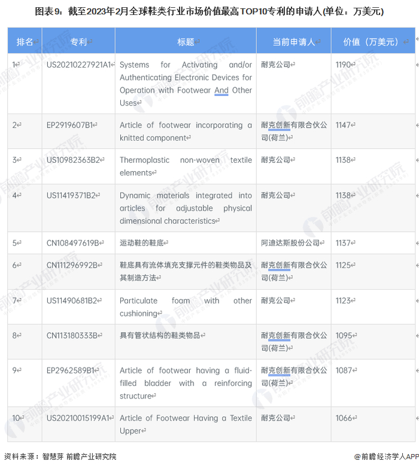Viewport: 419px width, 468px height.
Task: Click patent number CN108497619B
Action: tap(73, 243)
